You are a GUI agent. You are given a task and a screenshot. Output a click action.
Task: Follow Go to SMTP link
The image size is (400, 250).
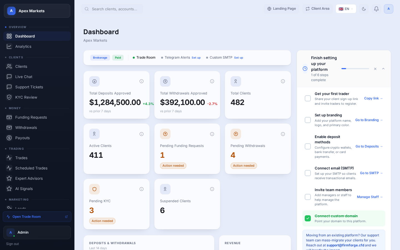click(x=371, y=173)
